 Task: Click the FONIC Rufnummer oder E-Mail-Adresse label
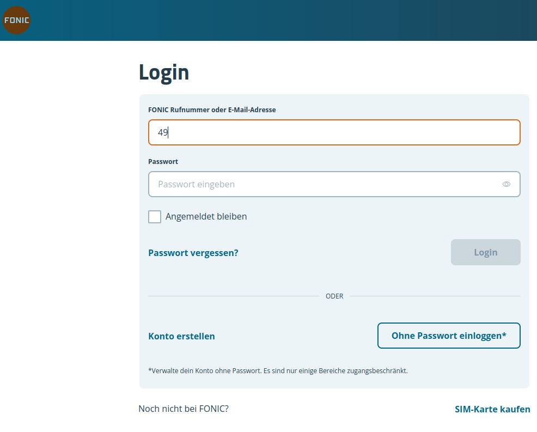[212, 110]
